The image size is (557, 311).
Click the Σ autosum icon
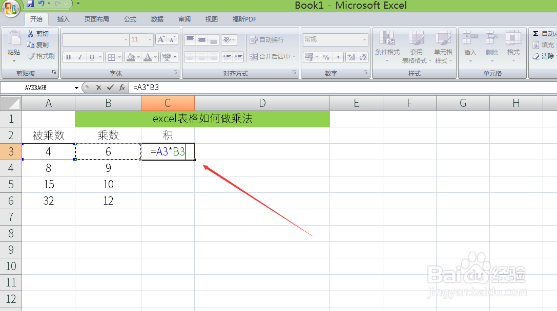(535, 34)
